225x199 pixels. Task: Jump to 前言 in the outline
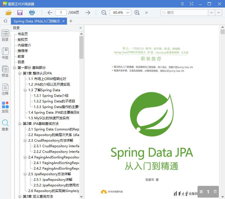[x=21, y=57]
